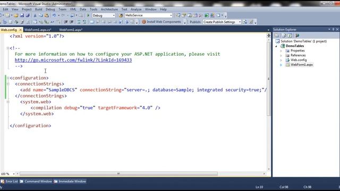Image resolution: width=340 pixels, height=191 pixels.
Task: Click Install Web Components button label
Action: tap(164, 22)
